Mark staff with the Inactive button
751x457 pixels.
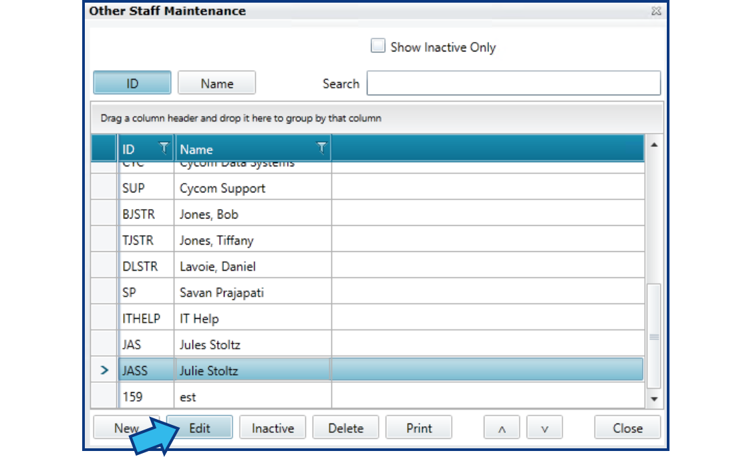coord(273,428)
